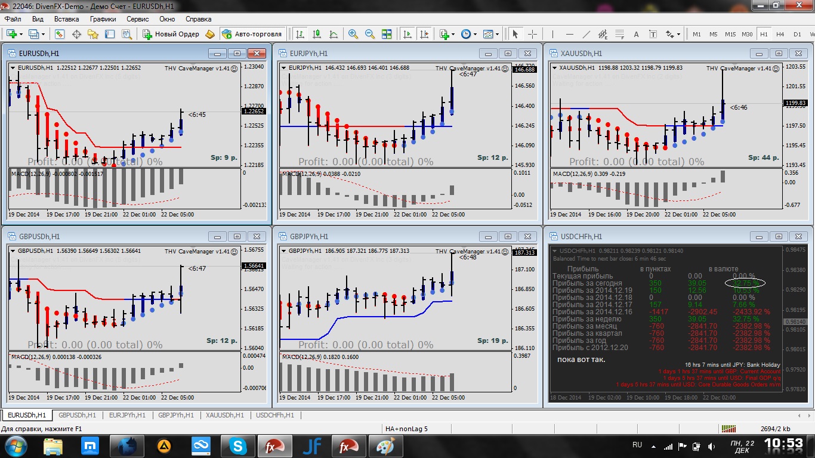
Task: Select the crosshair tool
Action: coord(532,34)
